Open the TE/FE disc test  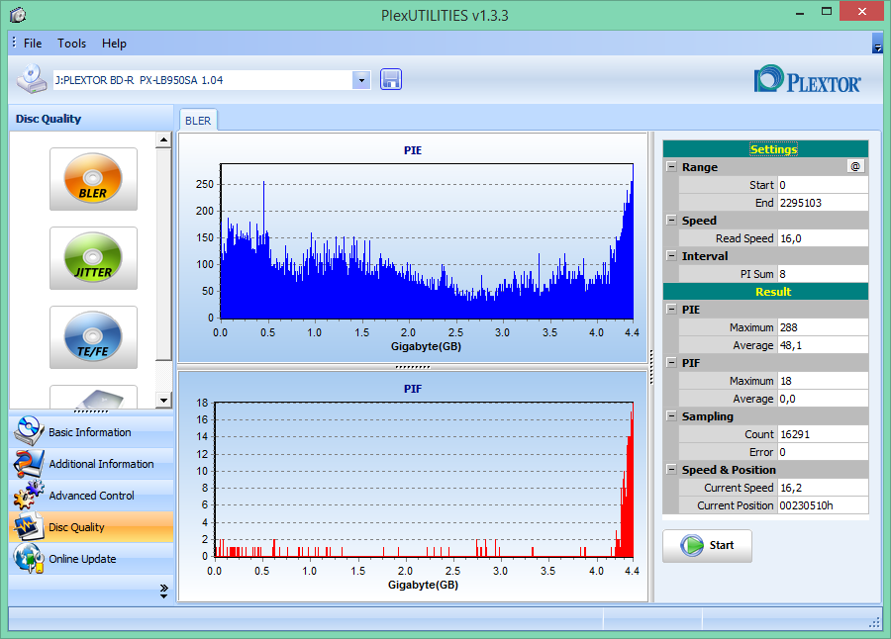click(x=93, y=337)
